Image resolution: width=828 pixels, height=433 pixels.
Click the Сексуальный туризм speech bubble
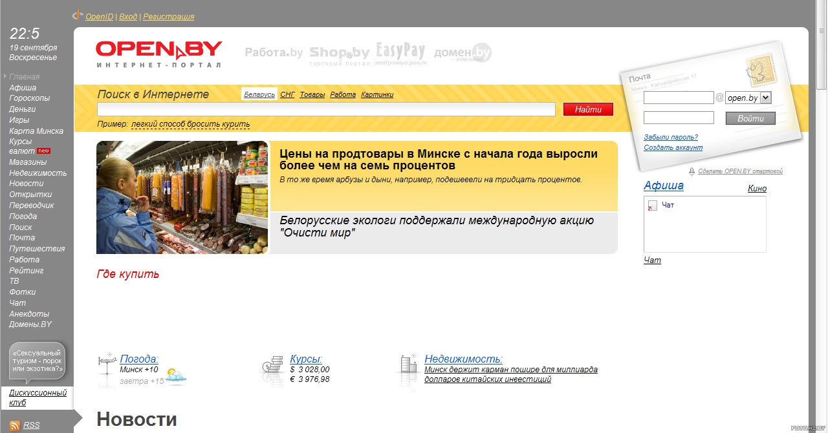click(x=38, y=361)
